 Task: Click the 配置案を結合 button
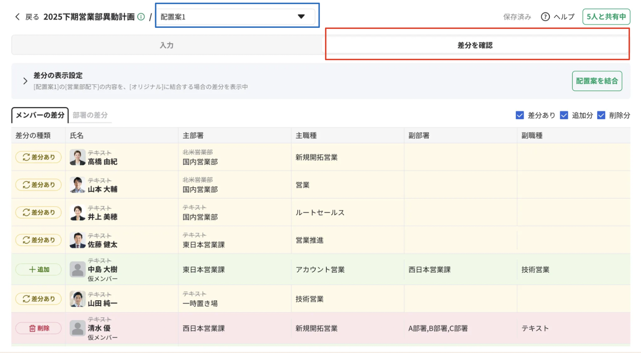(597, 81)
